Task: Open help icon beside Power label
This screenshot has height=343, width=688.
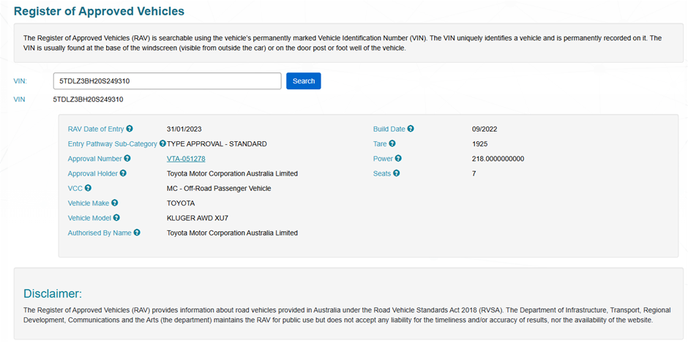Action: 398,158
